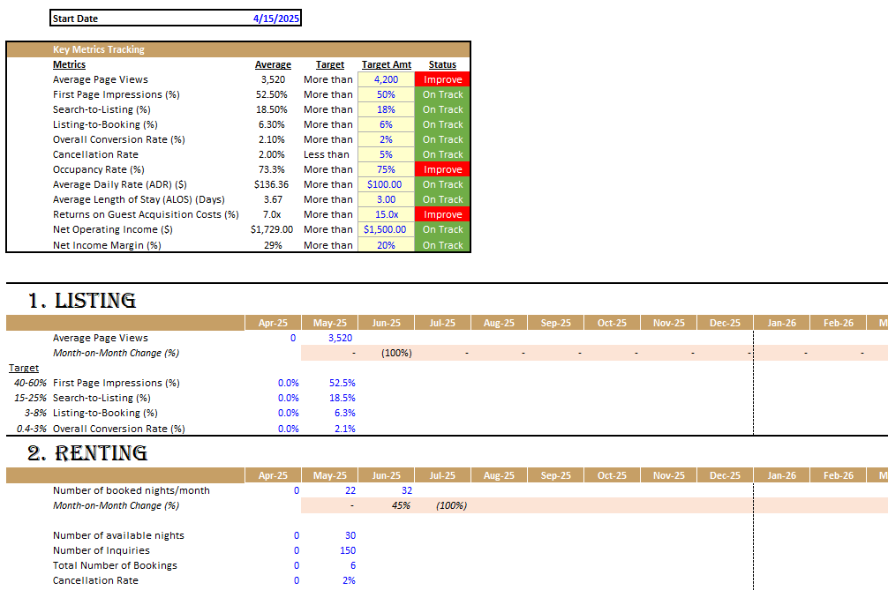The image size is (888, 590).
Task: Select the Dec-25 header in the Renting section
Action: click(x=725, y=475)
